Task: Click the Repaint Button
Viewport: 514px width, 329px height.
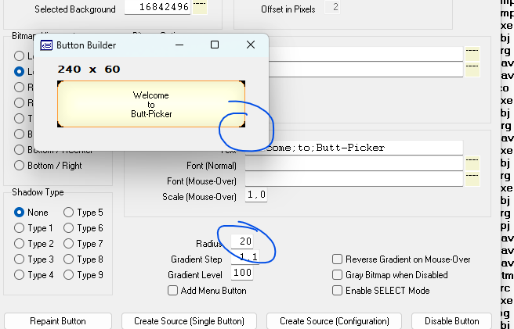Action: coord(58,321)
